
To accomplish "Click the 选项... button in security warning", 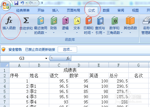I will coord(67,49).
